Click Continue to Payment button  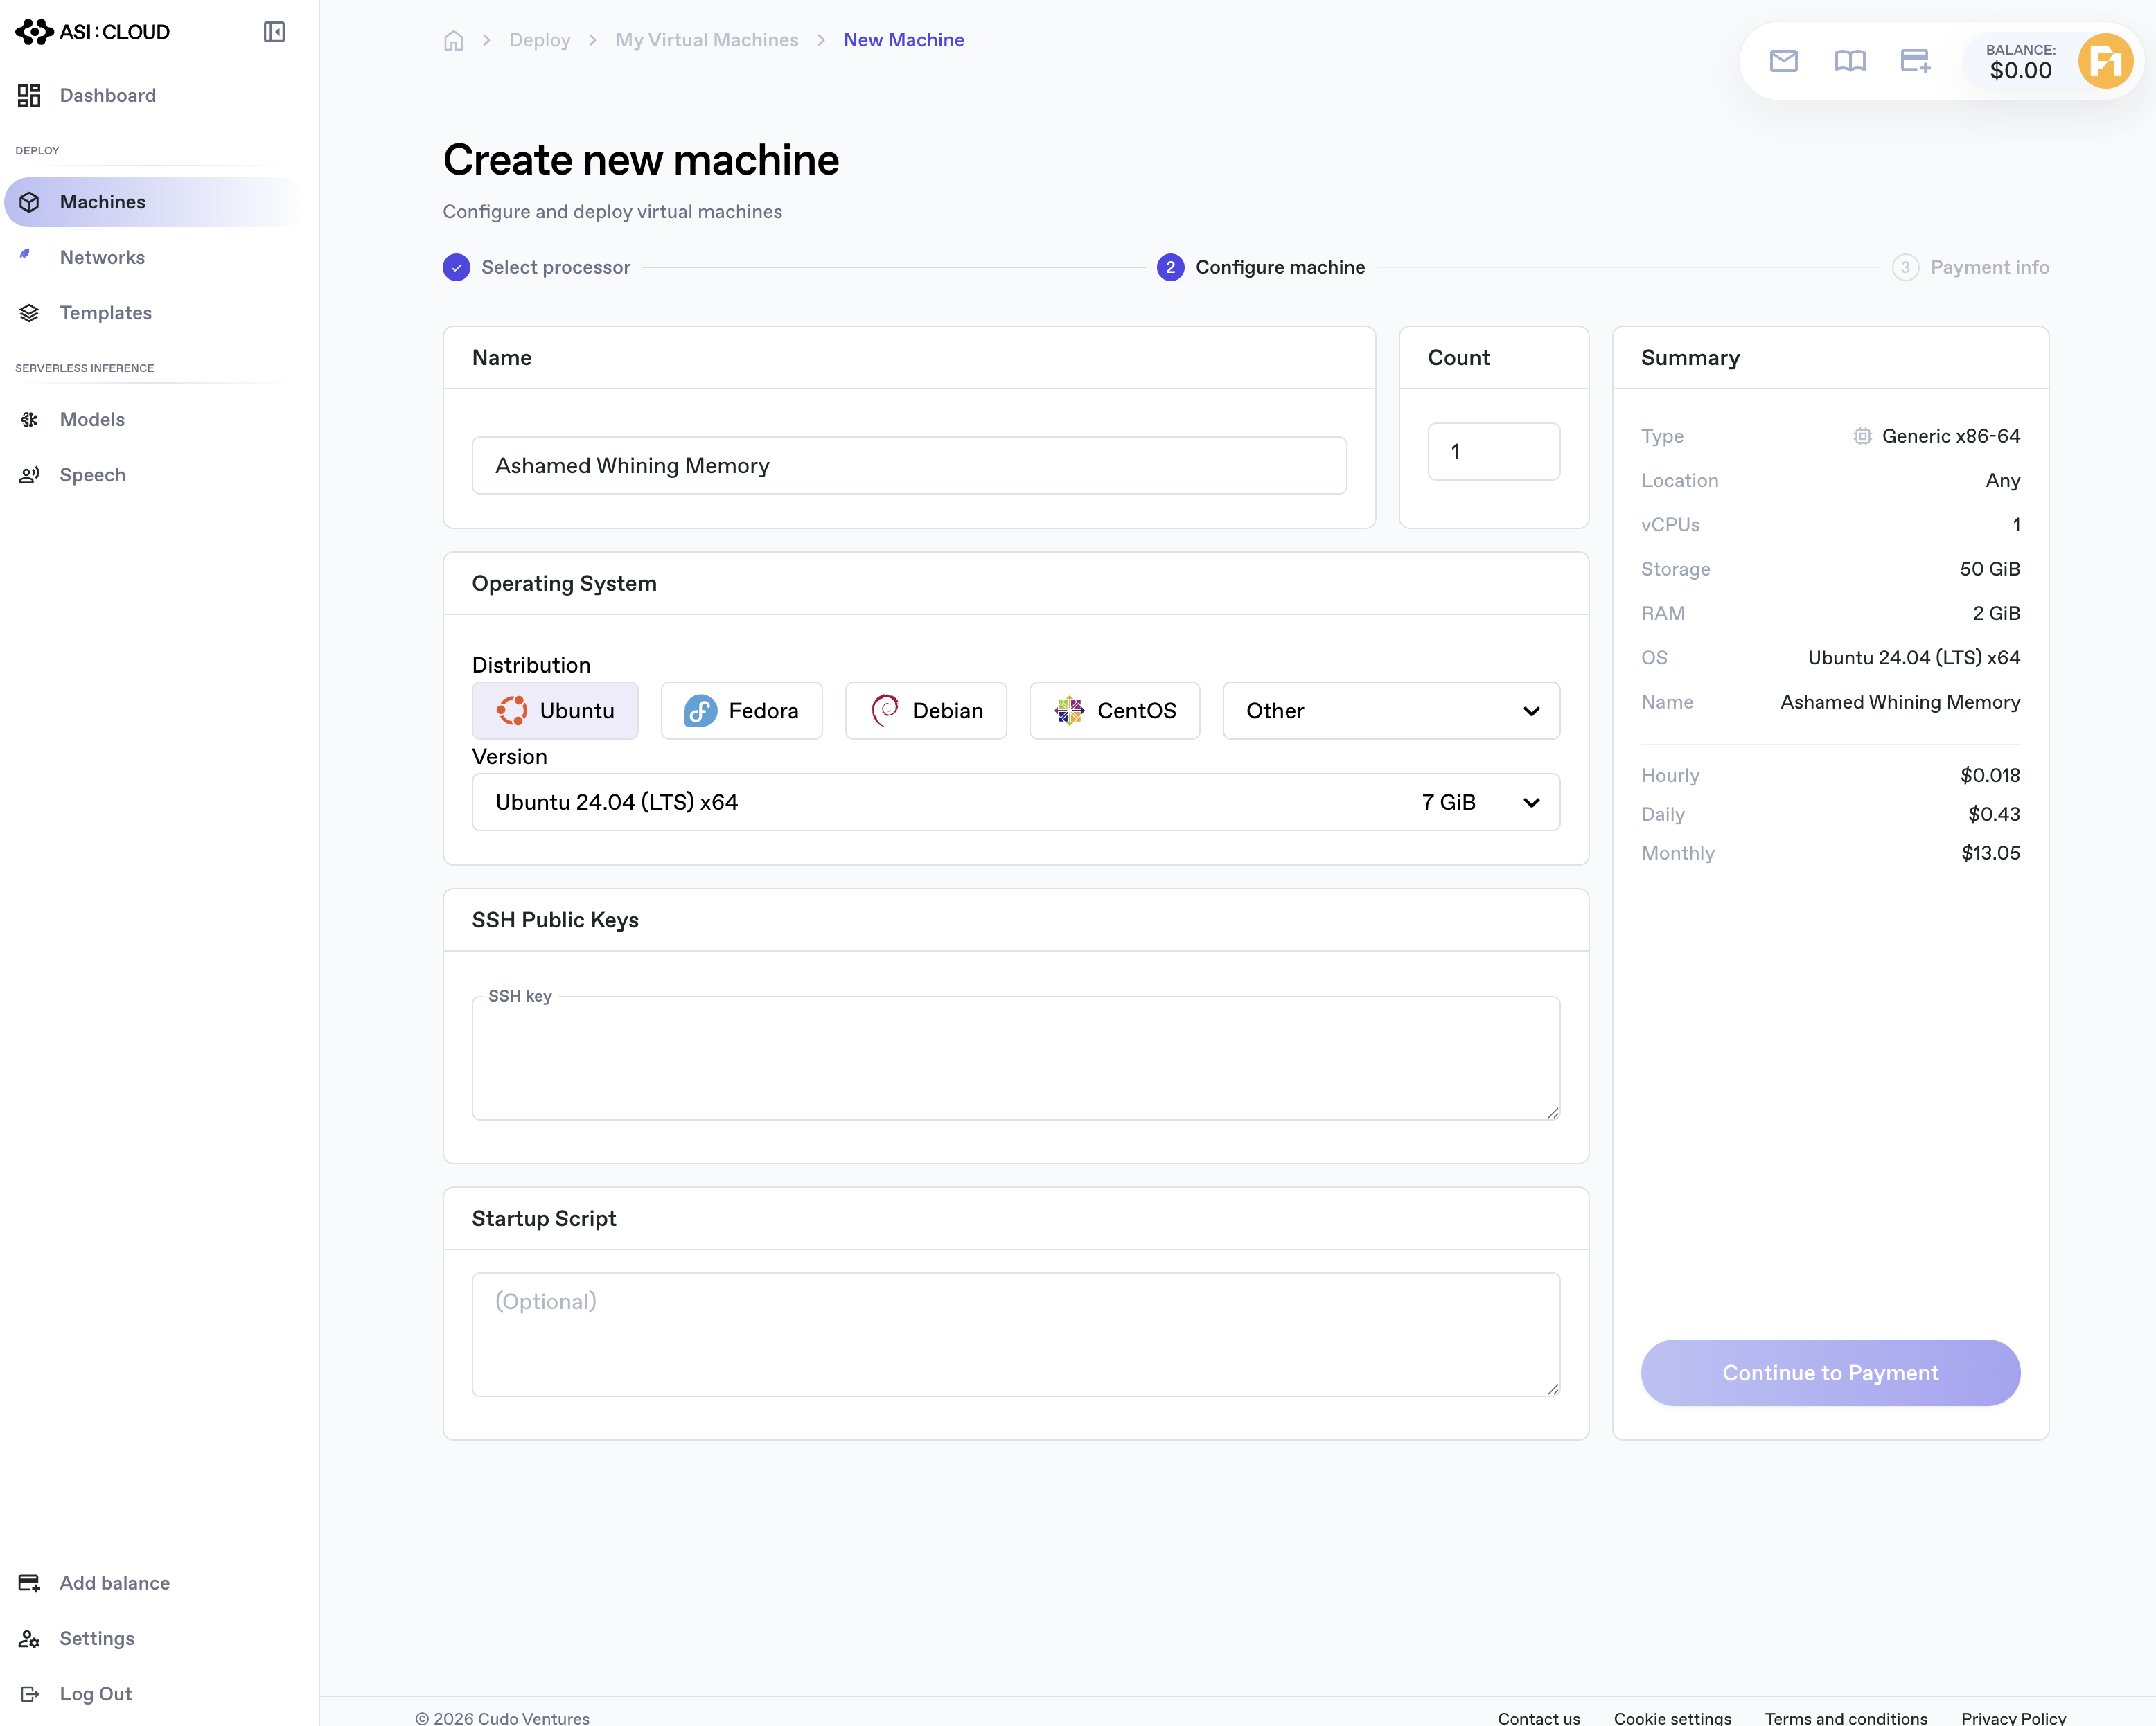pos(1830,1372)
